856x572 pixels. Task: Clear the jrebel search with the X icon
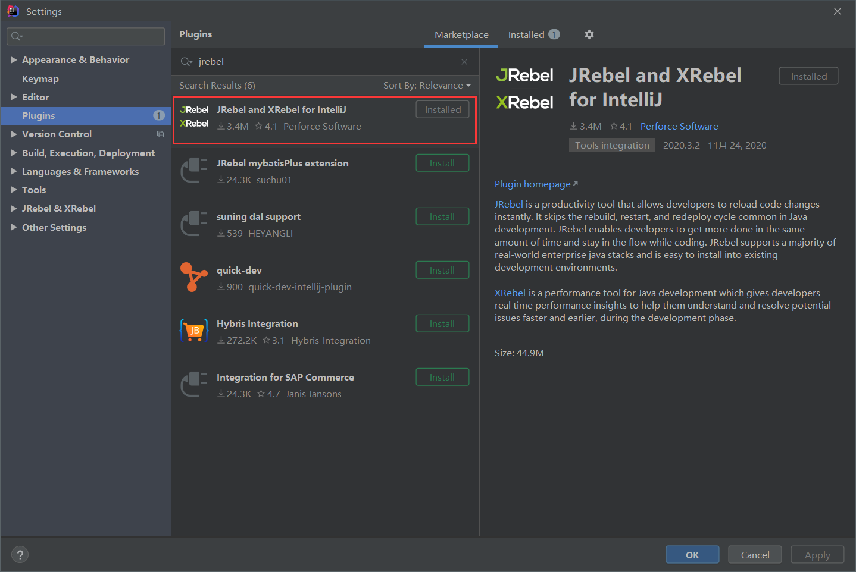pyautogui.click(x=464, y=62)
